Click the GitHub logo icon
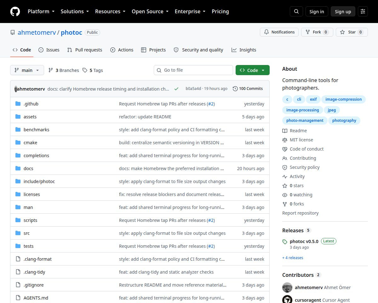Screen dimensions: 378x303 (x=15, y=11)
